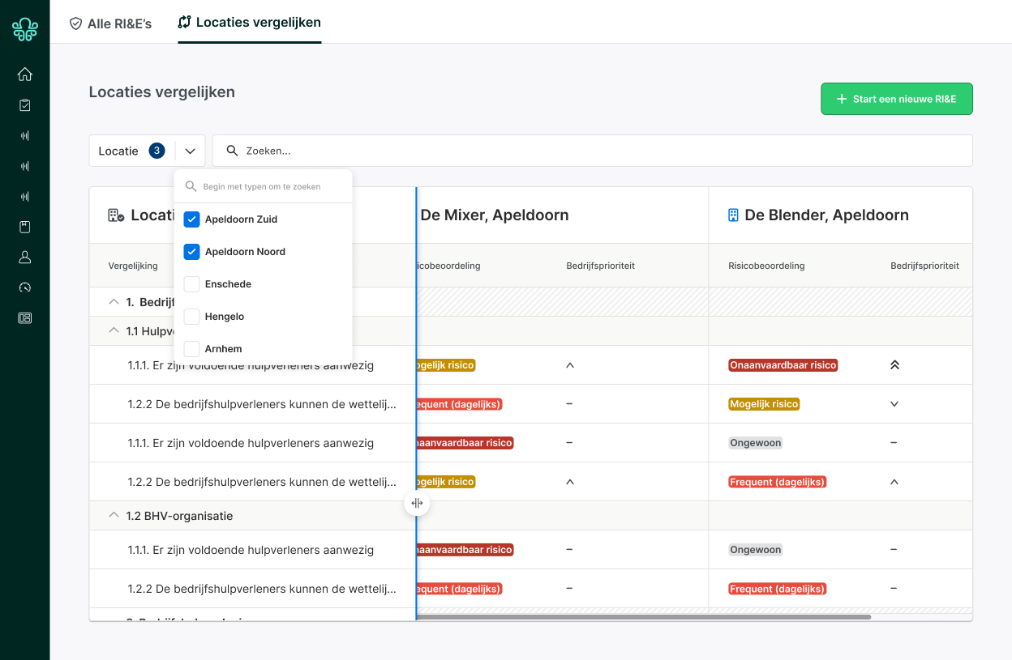Click the magnifier icon in Zoeken field

tap(232, 151)
